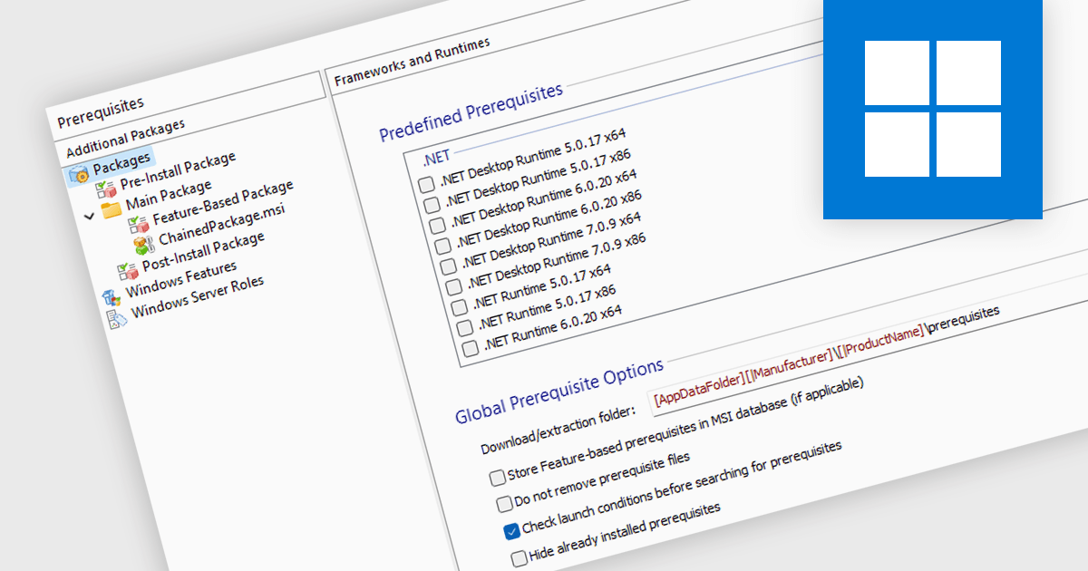Screen dimensions: 1088x571
Task: Click the Frameworks and Runtimes header
Action: (413, 62)
